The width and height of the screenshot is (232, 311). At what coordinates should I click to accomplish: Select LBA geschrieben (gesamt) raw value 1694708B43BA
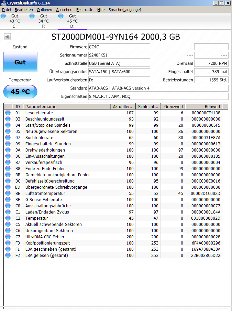[x=206, y=249]
